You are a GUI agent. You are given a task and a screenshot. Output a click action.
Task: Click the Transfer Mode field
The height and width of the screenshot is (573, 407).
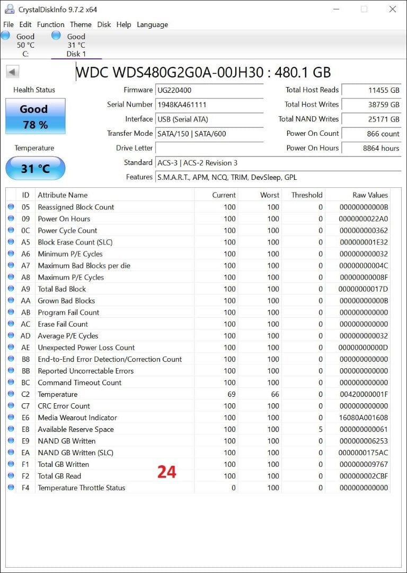209,134
